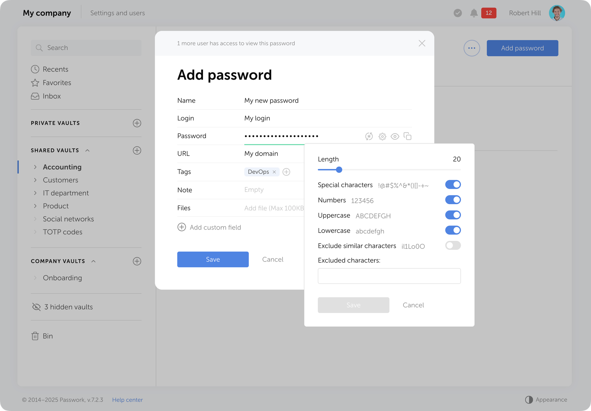This screenshot has width=591, height=411.
Task: Reveal the hidden password with eye icon
Action: 395,136
